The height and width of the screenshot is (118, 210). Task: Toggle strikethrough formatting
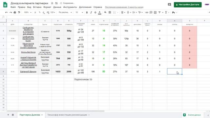pos(95,12)
